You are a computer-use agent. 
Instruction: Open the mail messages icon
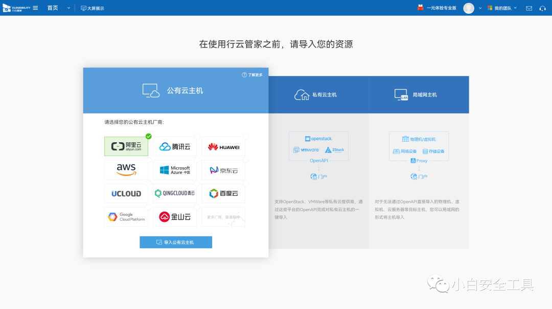click(529, 8)
